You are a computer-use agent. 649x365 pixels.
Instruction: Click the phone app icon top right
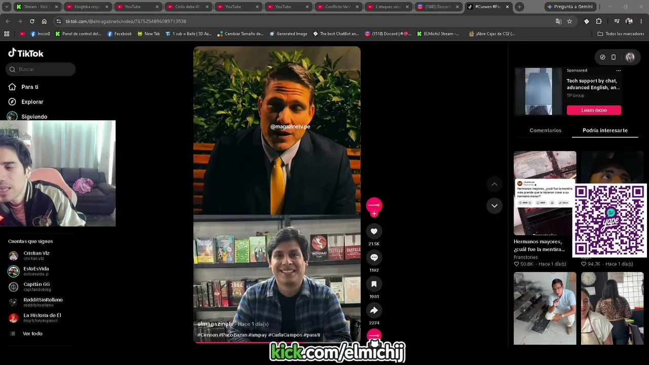click(614, 57)
